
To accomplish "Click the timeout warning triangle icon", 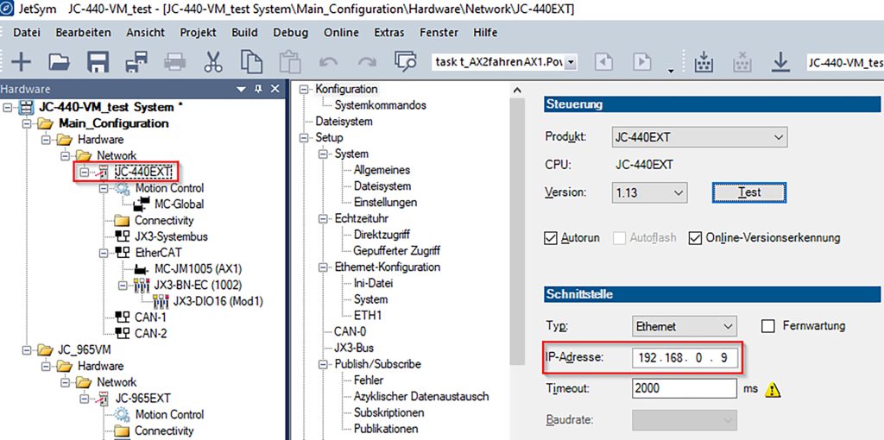I will click(x=772, y=389).
